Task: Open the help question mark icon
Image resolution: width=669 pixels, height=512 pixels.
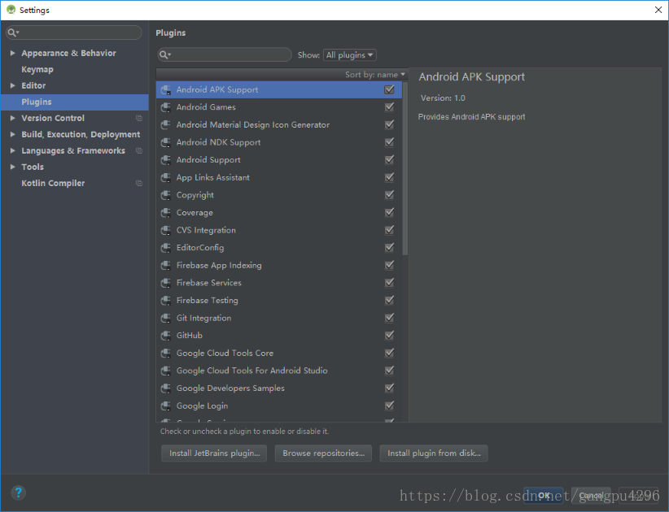Action: point(19,492)
